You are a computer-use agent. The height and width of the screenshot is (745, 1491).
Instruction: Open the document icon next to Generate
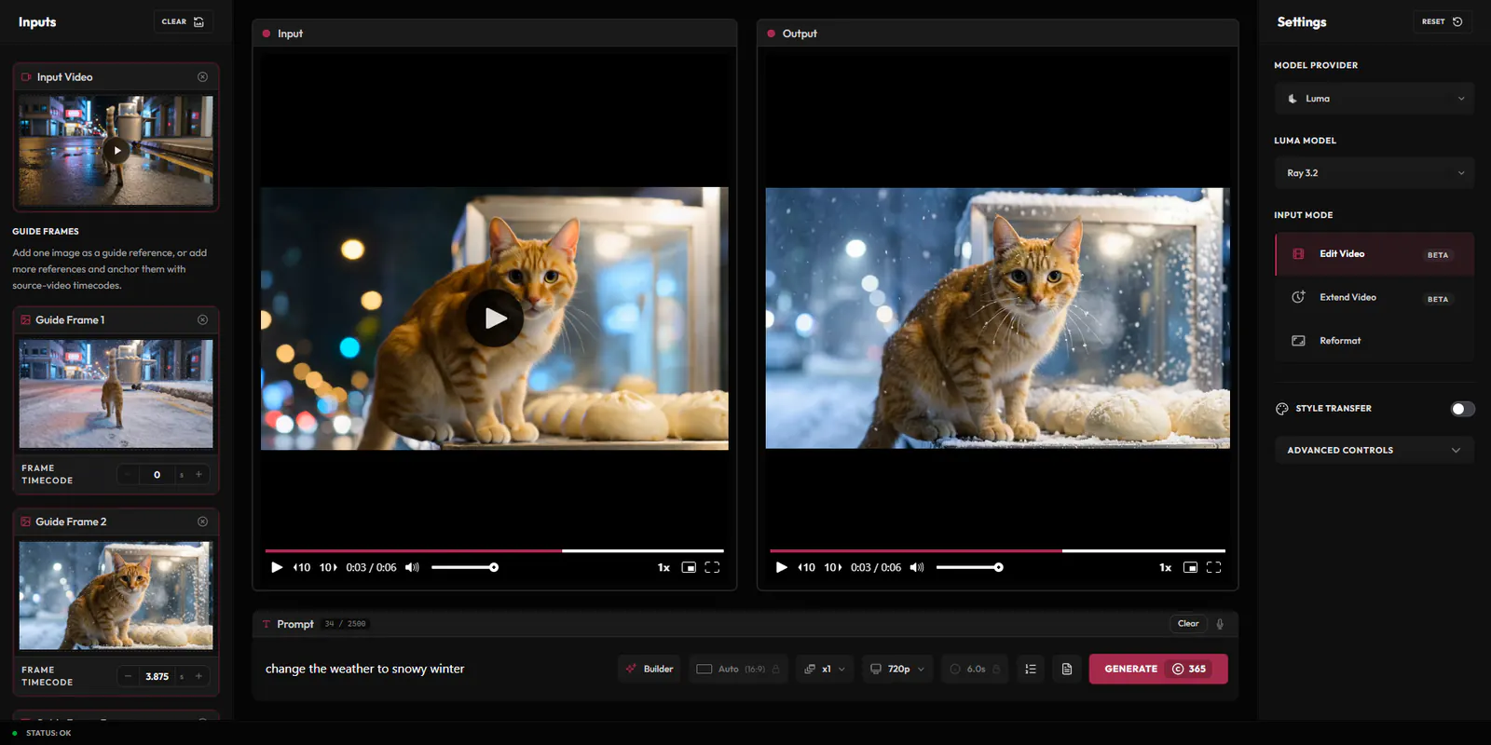tap(1067, 669)
